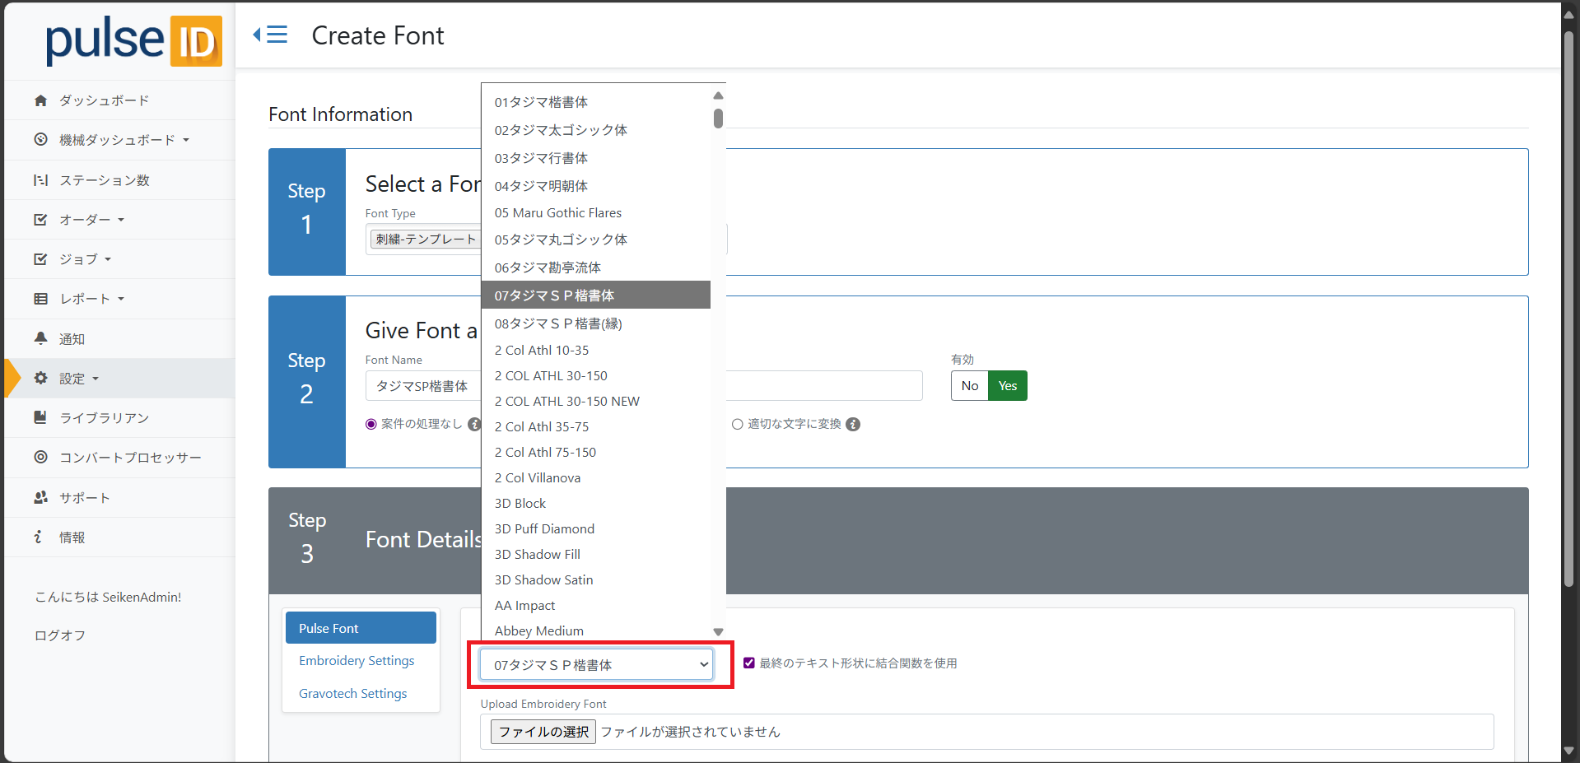The width and height of the screenshot is (1580, 763).
Task: Click the target icon beside コンバートプロセッサー
Action: click(40, 457)
